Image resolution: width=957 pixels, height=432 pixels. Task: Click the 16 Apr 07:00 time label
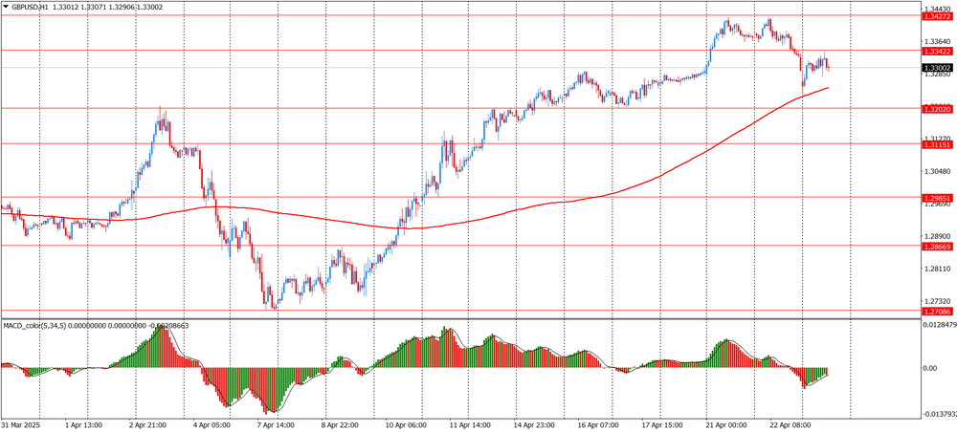(x=595, y=424)
